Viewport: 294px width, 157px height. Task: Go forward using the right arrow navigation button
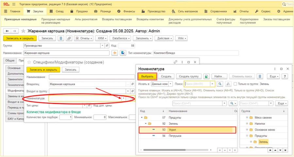click(x=14, y=31)
